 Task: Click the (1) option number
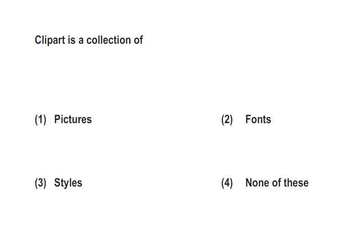point(41,119)
